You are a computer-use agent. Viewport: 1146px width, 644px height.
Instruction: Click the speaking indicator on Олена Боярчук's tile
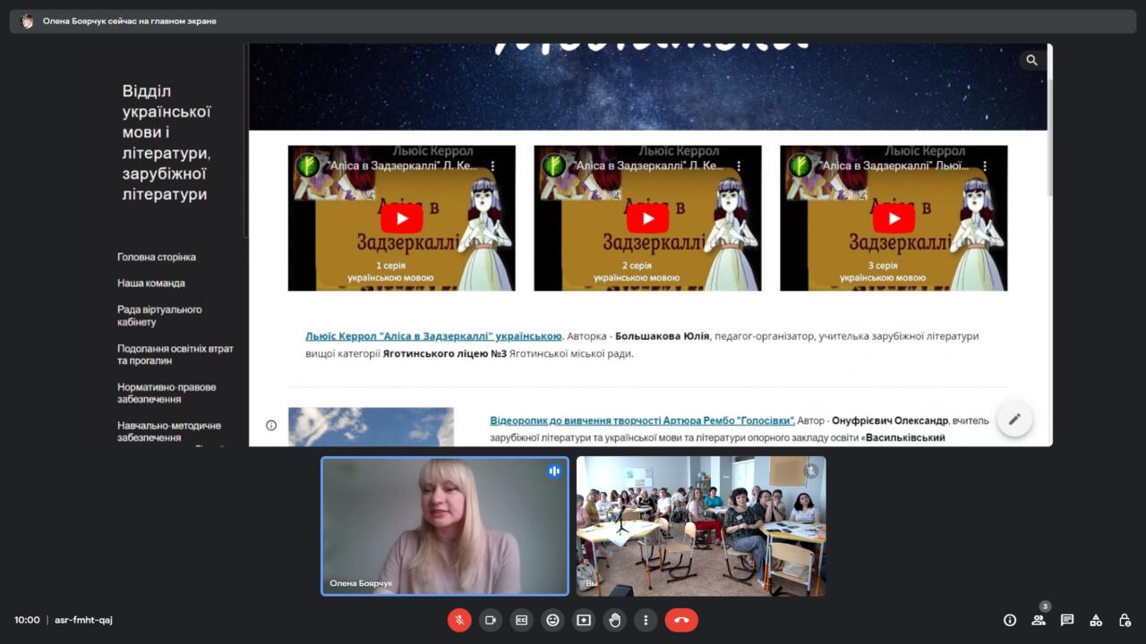[554, 470]
